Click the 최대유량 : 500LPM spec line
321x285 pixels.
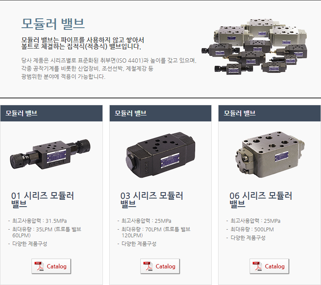[250, 229]
